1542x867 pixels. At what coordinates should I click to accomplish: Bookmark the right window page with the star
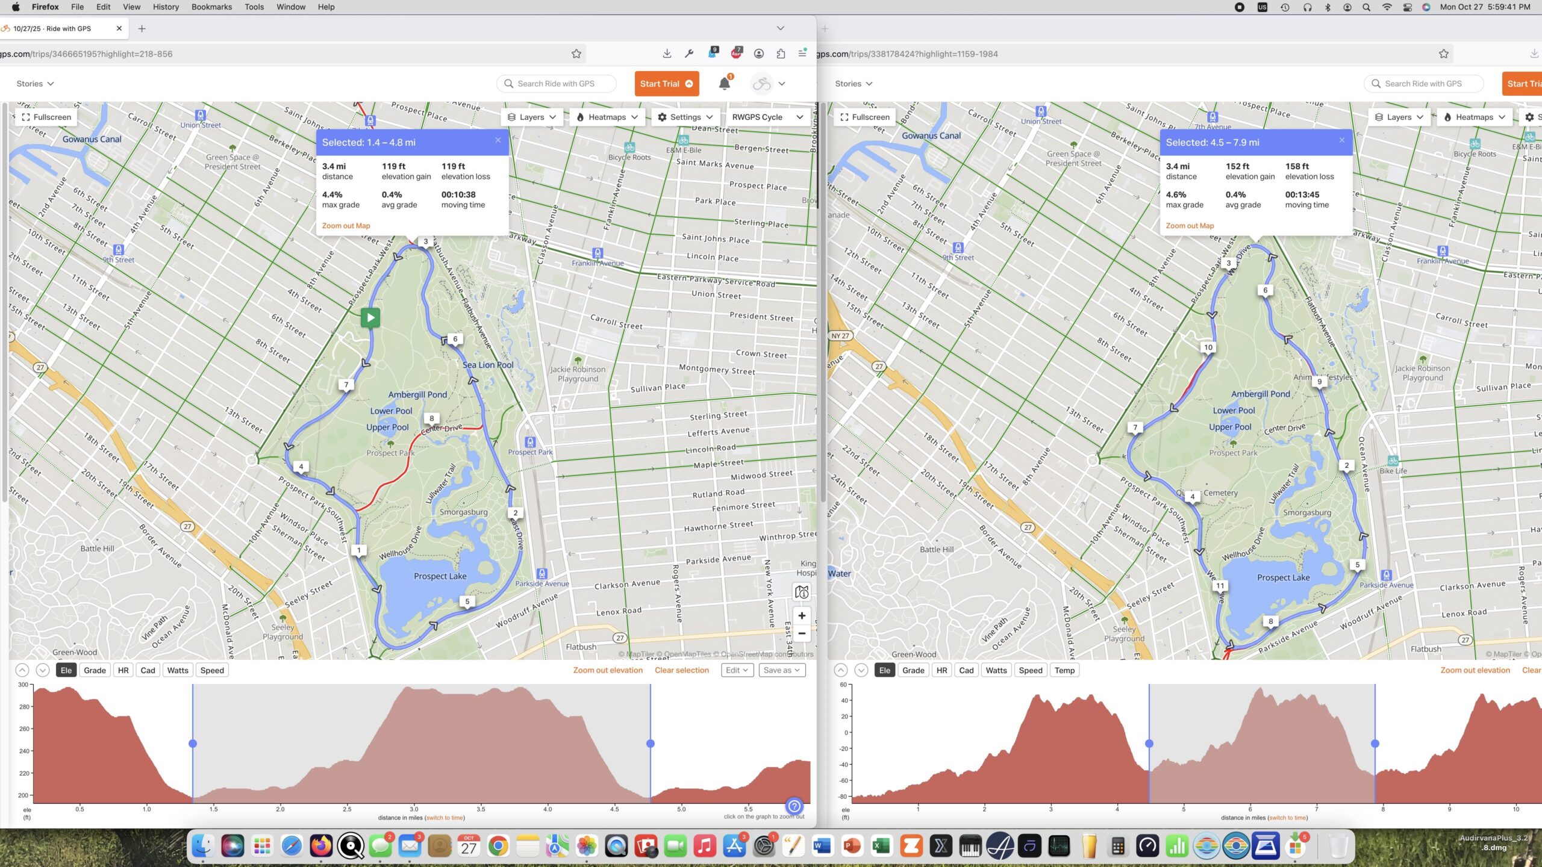1444,54
